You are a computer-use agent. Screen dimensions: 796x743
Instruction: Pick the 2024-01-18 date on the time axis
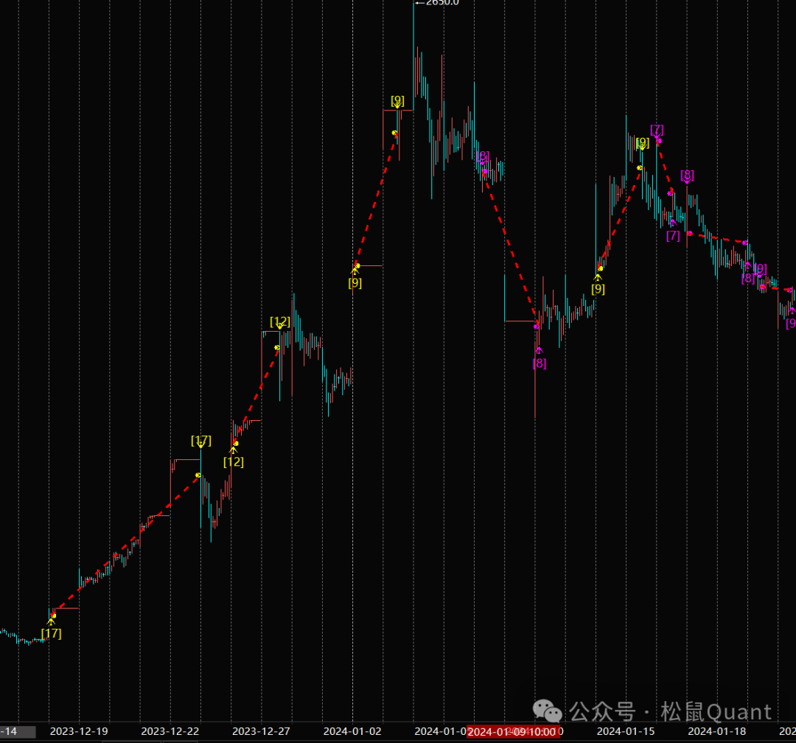[716, 732]
